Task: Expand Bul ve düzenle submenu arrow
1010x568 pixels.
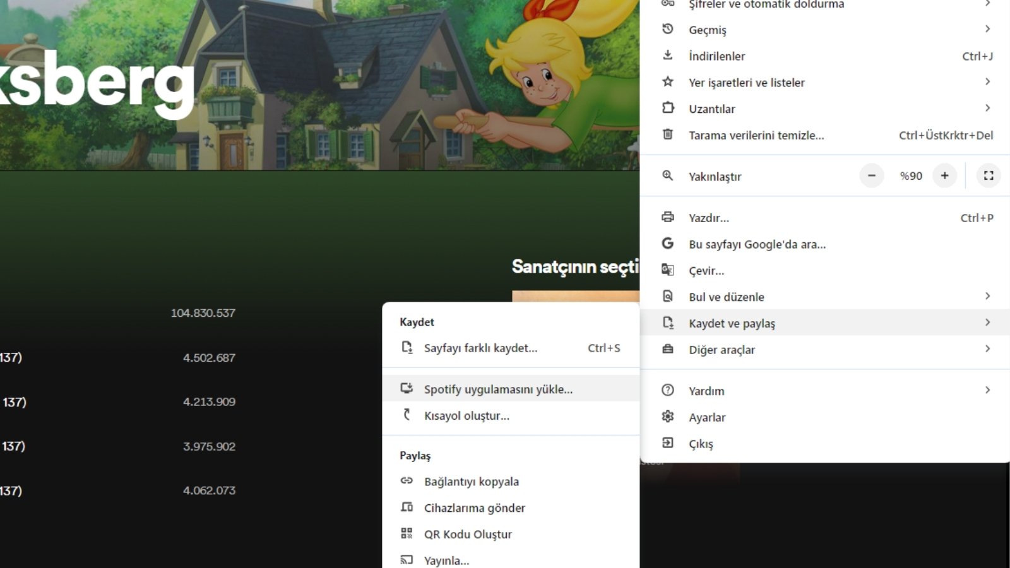Action: pyautogui.click(x=987, y=296)
